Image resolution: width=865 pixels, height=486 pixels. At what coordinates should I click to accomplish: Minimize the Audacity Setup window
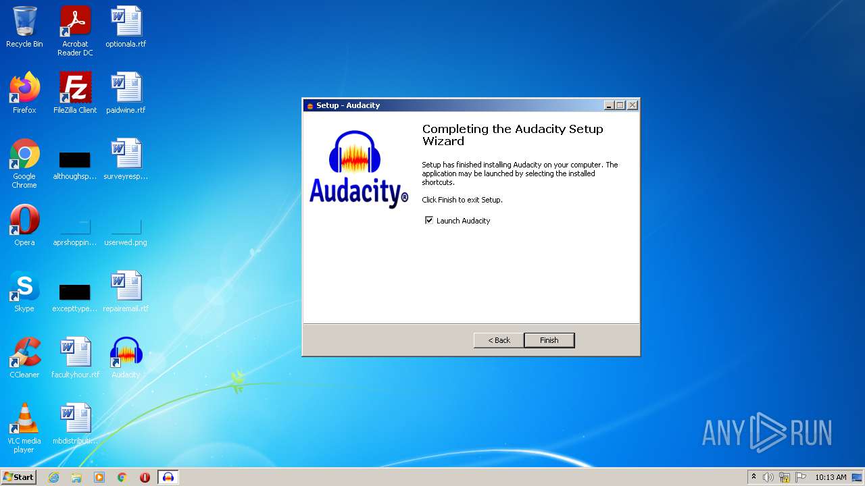coord(610,105)
